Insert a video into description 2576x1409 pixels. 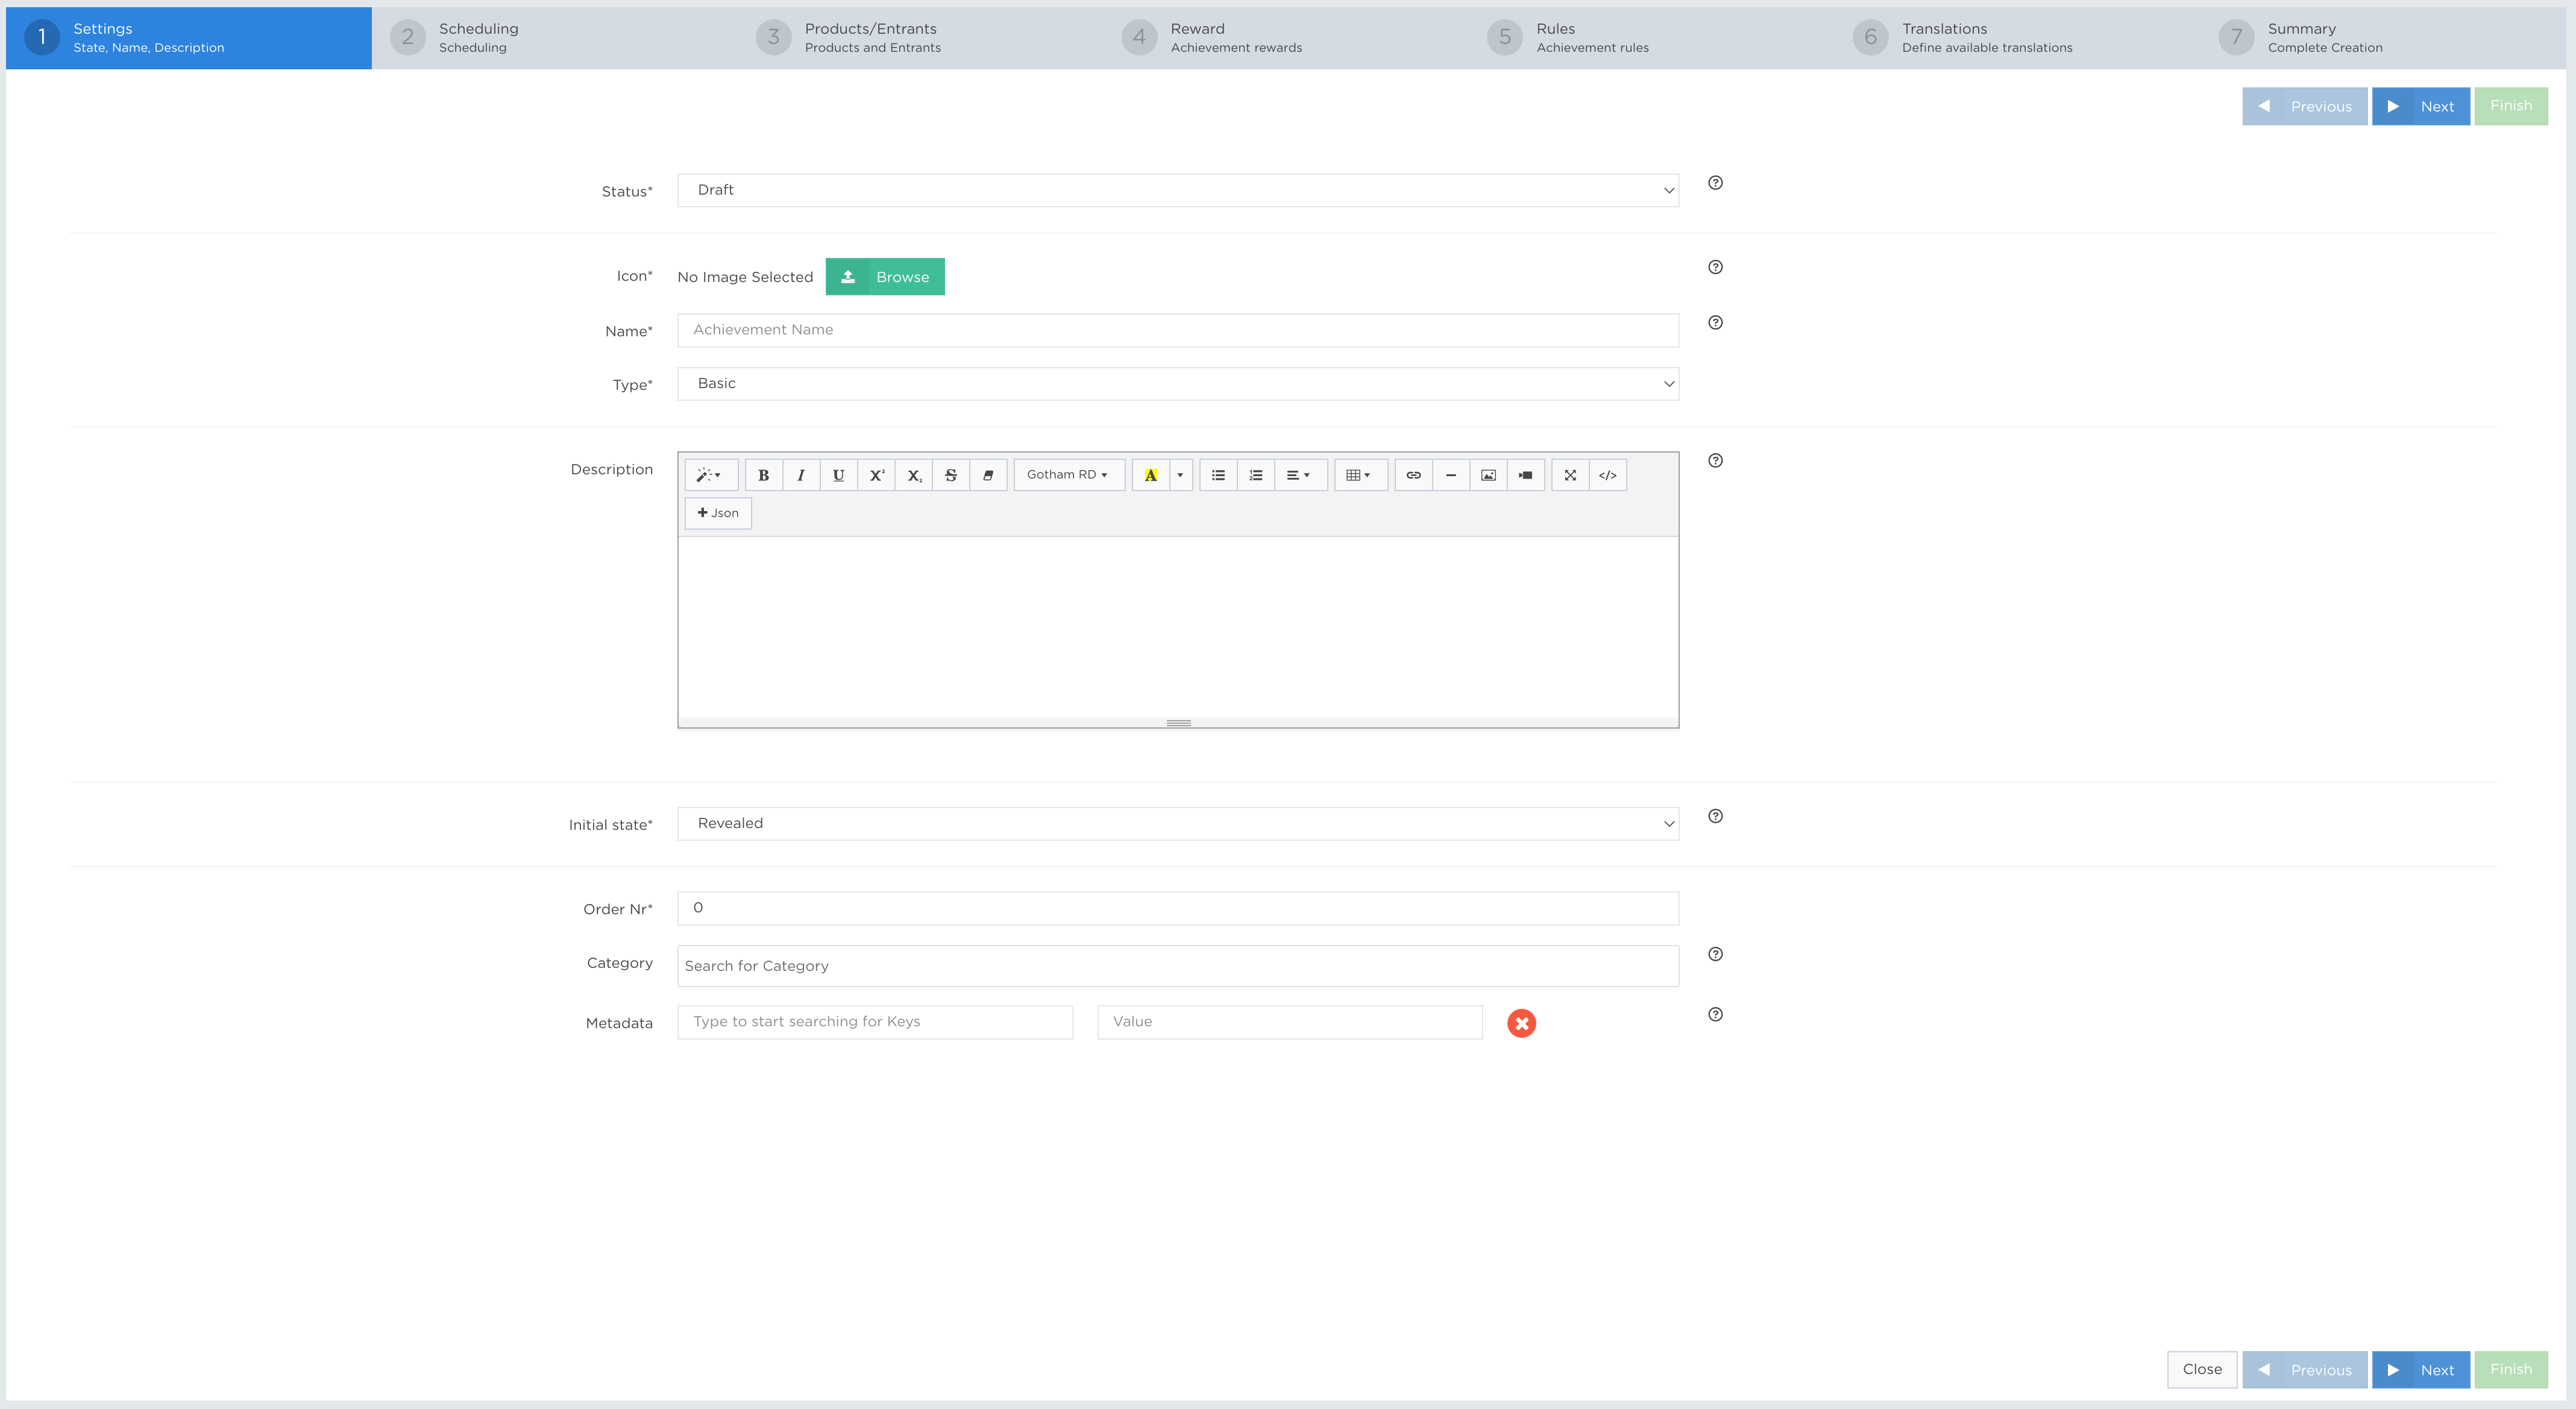[1526, 475]
